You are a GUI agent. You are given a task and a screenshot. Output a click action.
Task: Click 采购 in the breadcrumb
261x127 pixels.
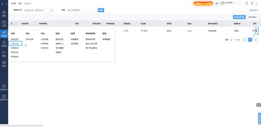(20, 3)
